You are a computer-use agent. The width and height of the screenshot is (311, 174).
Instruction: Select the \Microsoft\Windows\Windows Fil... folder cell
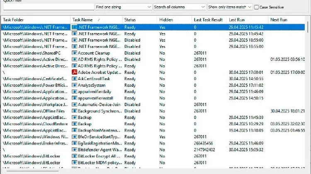pyautogui.click(x=35, y=137)
